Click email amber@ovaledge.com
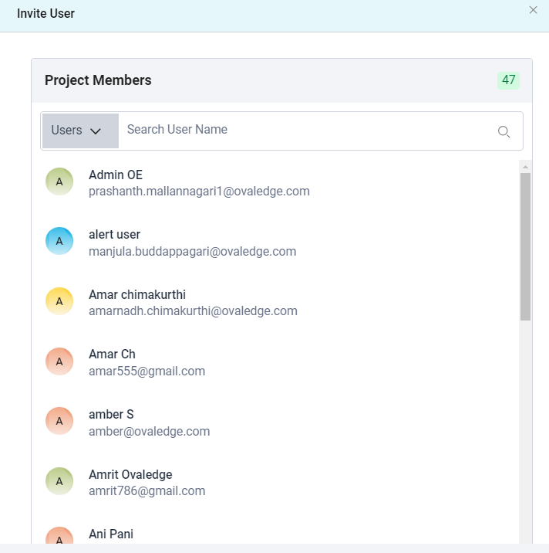The image size is (549, 553). 150,431
